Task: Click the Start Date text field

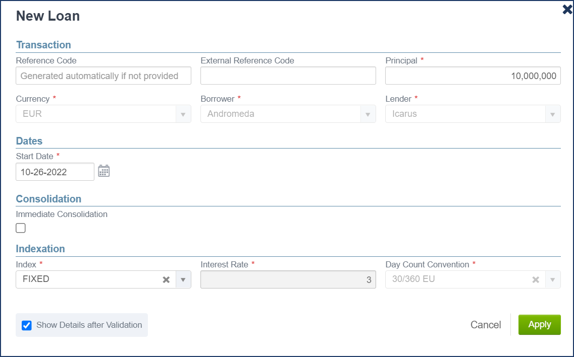Action: click(55, 172)
